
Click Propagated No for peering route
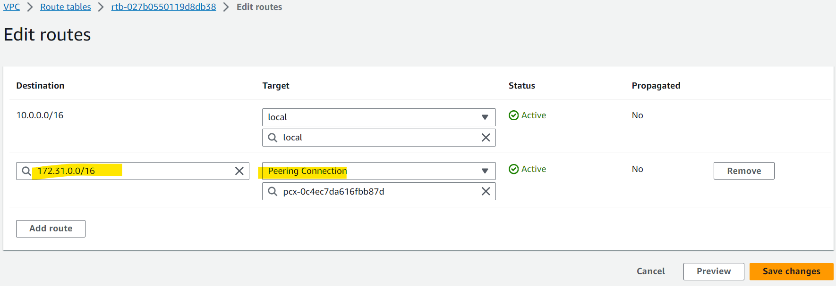pyautogui.click(x=638, y=169)
